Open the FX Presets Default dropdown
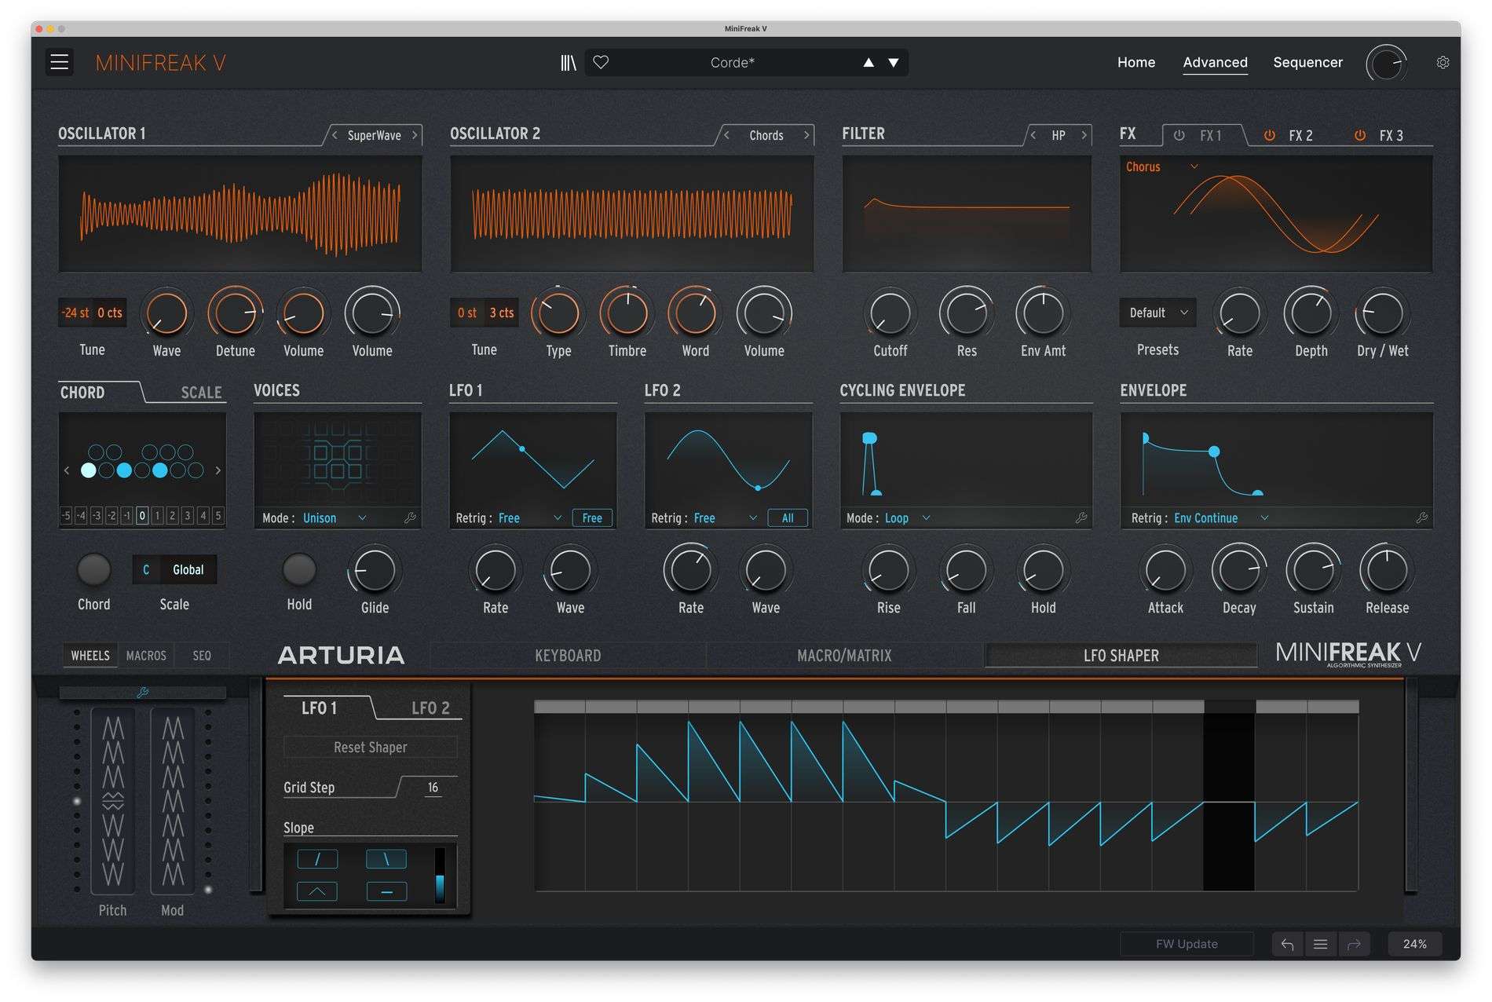1492x1002 pixels. 1158,313
